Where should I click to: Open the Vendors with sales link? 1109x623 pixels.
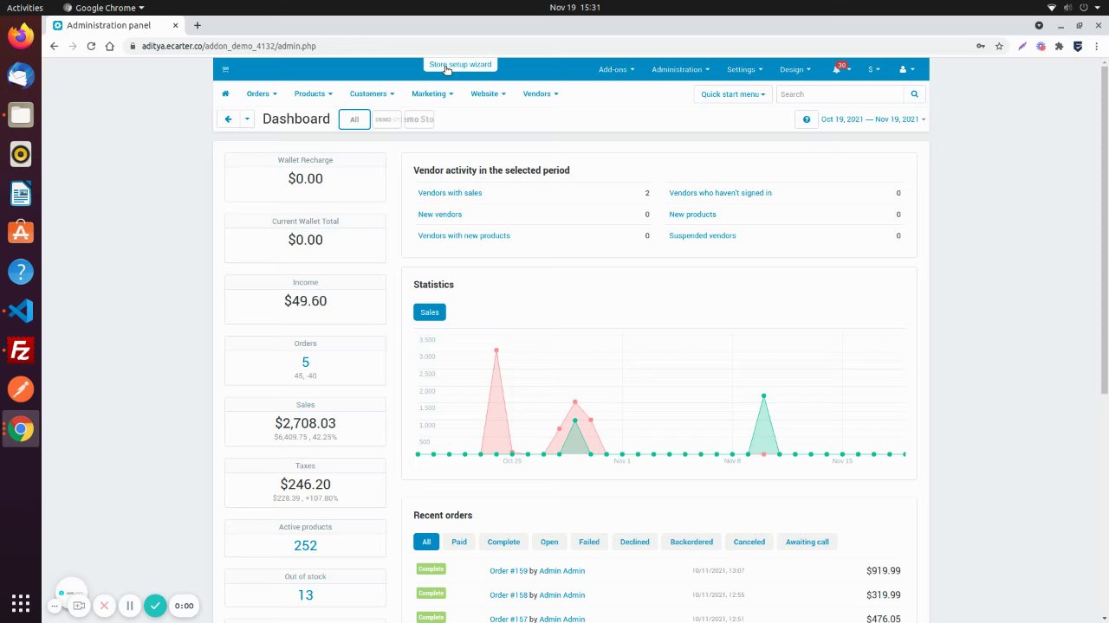tap(451, 193)
